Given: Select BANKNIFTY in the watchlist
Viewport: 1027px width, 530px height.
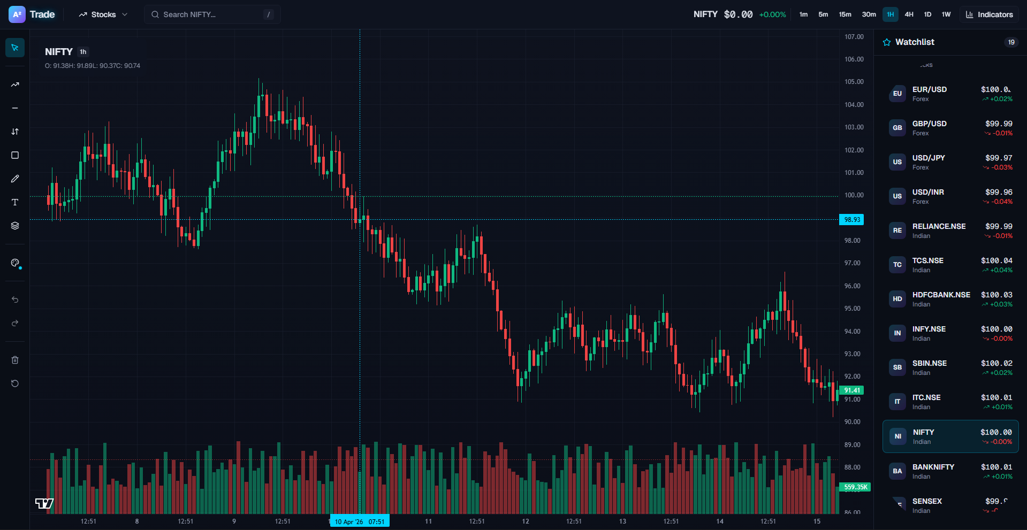Looking at the screenshot, I should click(x=950, y=471).
